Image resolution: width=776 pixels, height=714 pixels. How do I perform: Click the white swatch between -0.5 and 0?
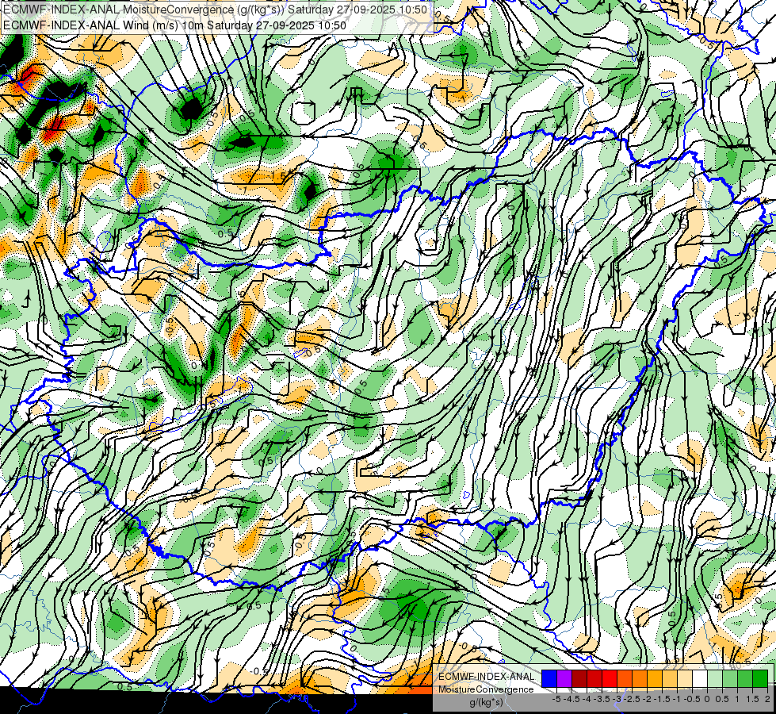(700, 678)
